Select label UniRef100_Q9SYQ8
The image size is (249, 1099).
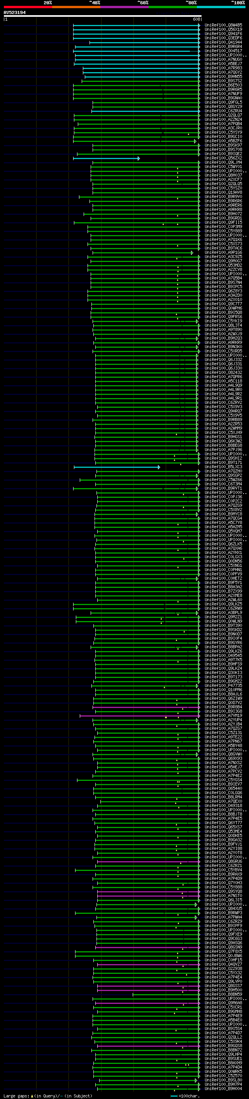(223, 891)
